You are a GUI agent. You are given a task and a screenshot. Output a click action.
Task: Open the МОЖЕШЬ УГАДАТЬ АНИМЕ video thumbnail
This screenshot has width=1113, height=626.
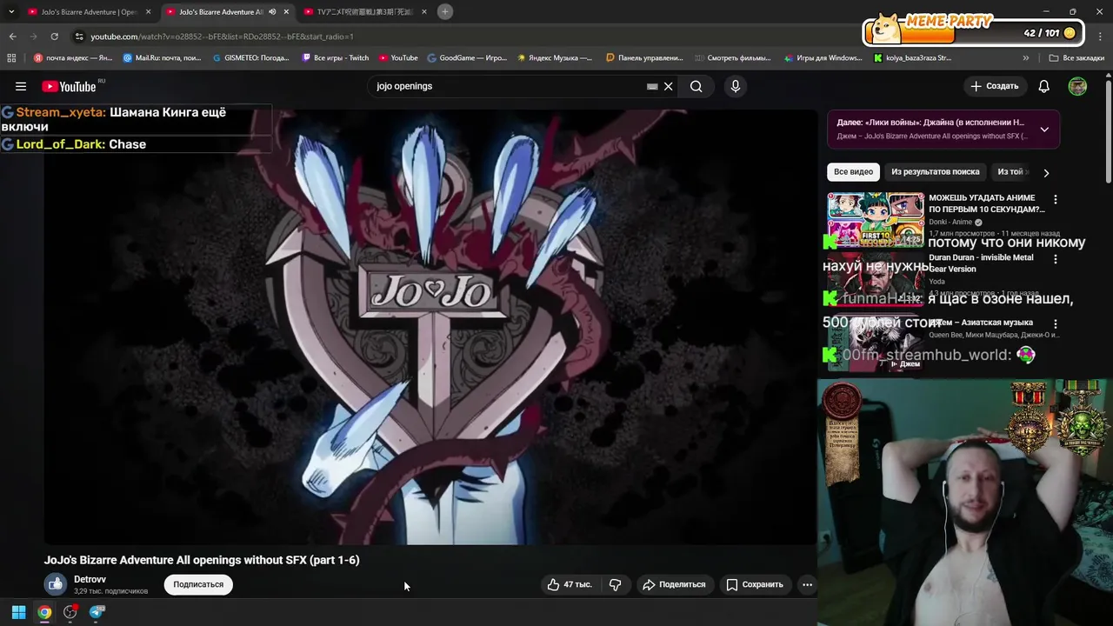(875, 219)
